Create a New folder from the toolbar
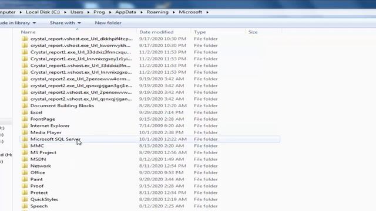The image size is (376, 211). [108, 23]
